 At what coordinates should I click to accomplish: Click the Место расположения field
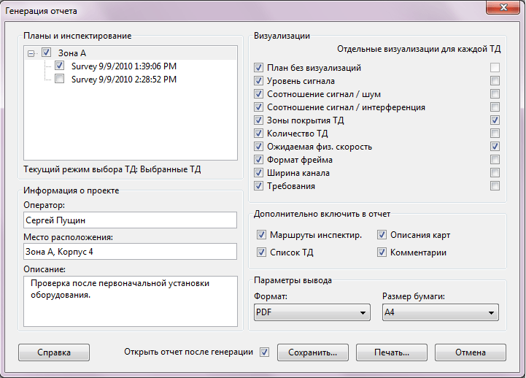coord(130,252)
